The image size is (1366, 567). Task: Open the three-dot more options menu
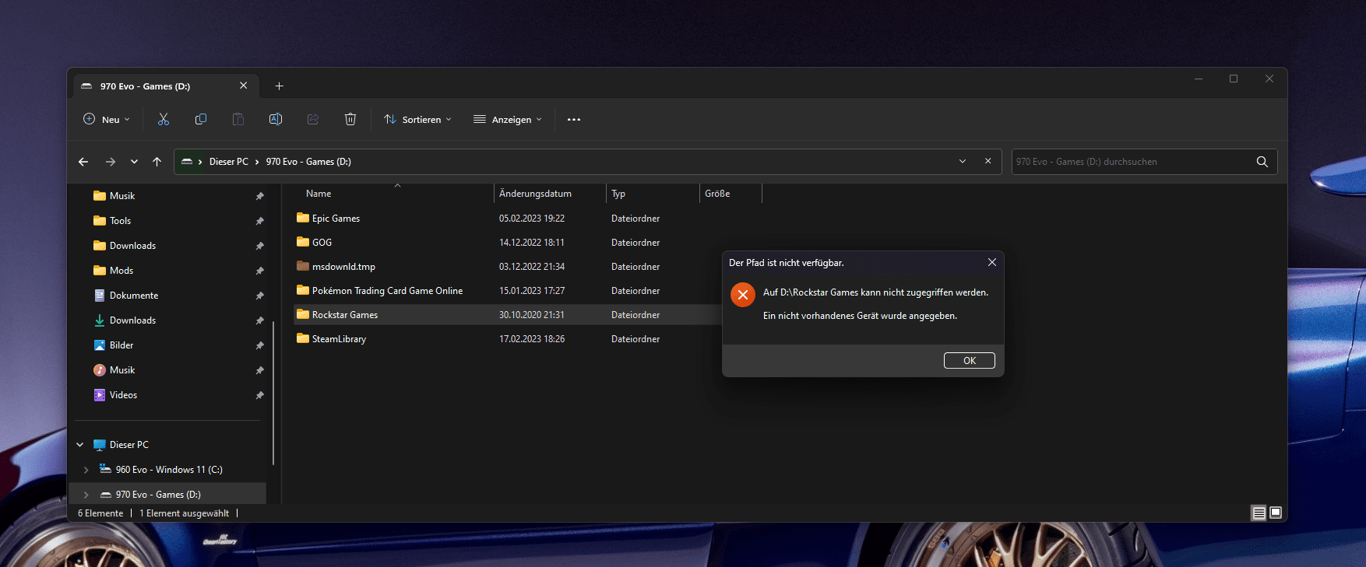(574, 120)
